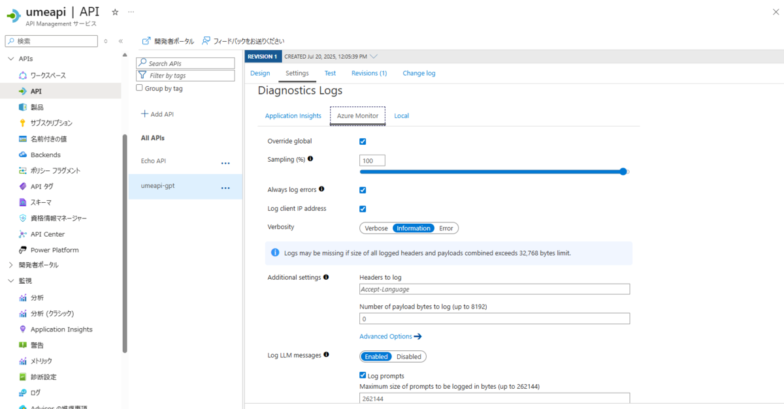Screen dimensions: 784x409
Task: Click the Additional settings info icon
Action: pos(326,277)
